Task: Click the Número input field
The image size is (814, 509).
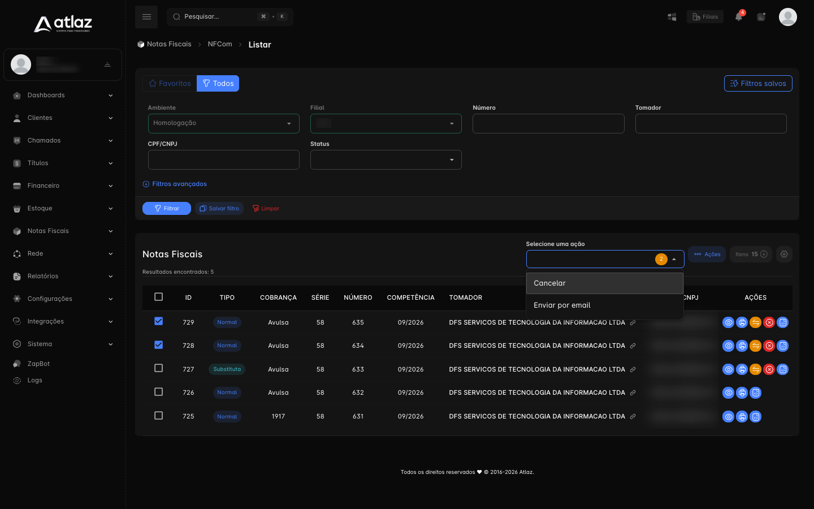Action: pos(548,123)
